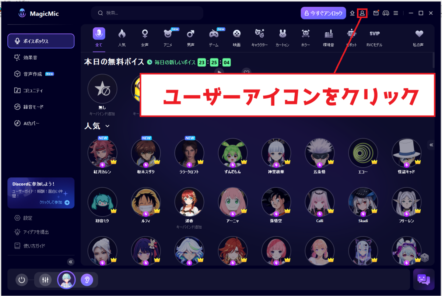Select the 初音ミク voice thumbnail
This screenshot has width=442, height=296.
102,202
